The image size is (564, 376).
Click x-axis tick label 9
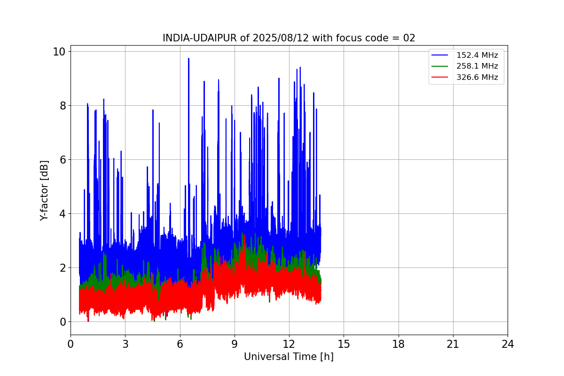coord(234,345)
